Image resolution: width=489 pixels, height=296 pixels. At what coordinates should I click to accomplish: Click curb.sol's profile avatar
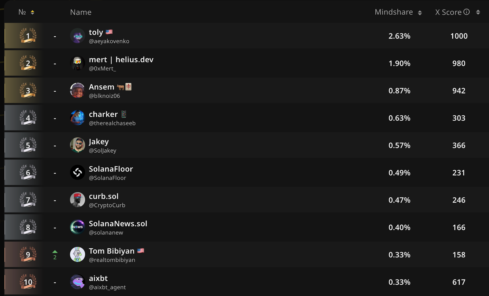click(77, 200)
